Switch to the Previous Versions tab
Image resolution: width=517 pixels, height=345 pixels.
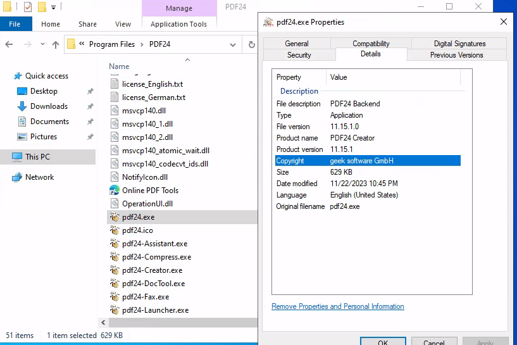pos(457,55)
